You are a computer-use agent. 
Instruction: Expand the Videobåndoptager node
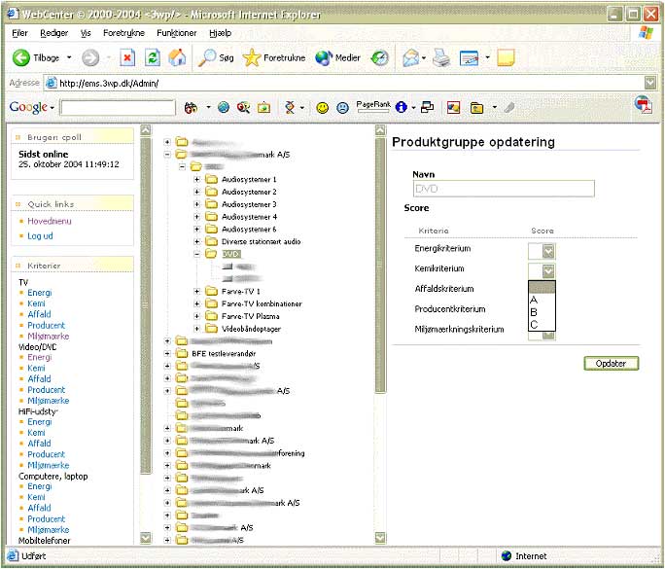[x=196, y=329]
